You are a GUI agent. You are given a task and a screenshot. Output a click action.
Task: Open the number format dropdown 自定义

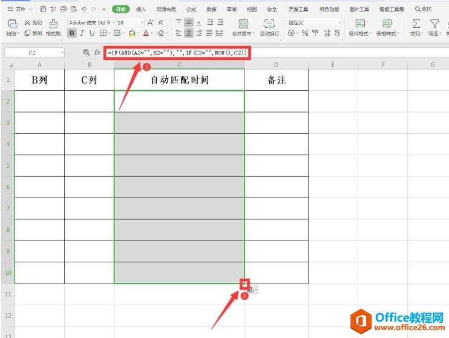(x=339, y=22)
